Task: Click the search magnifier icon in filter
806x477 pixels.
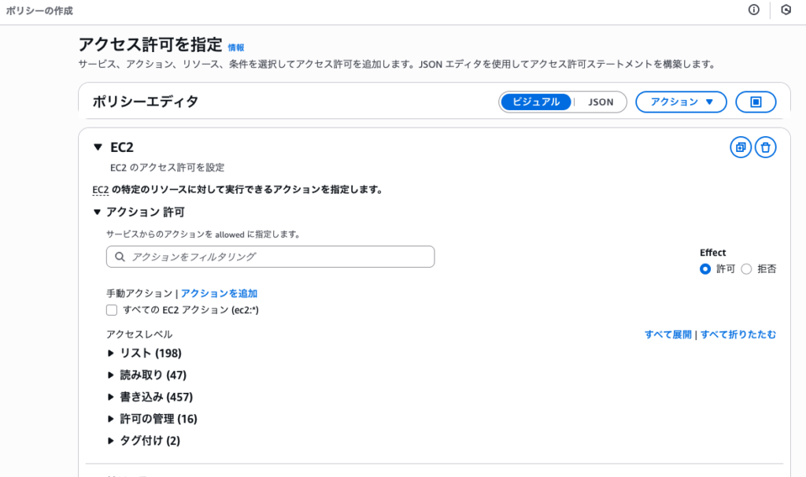Action: coord(120,257)
